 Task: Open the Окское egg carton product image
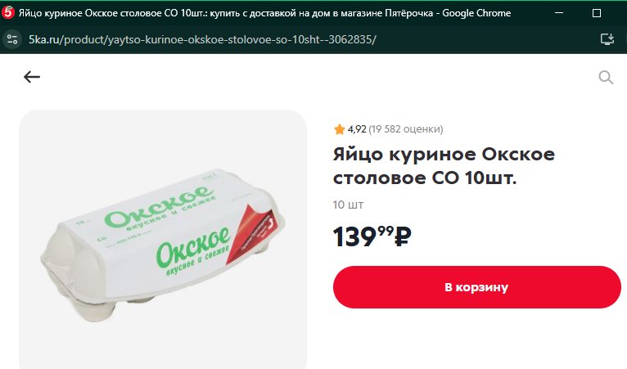tap(163, 239)
